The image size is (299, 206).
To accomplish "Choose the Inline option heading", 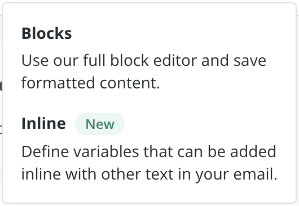I will [x=43, y=123].
